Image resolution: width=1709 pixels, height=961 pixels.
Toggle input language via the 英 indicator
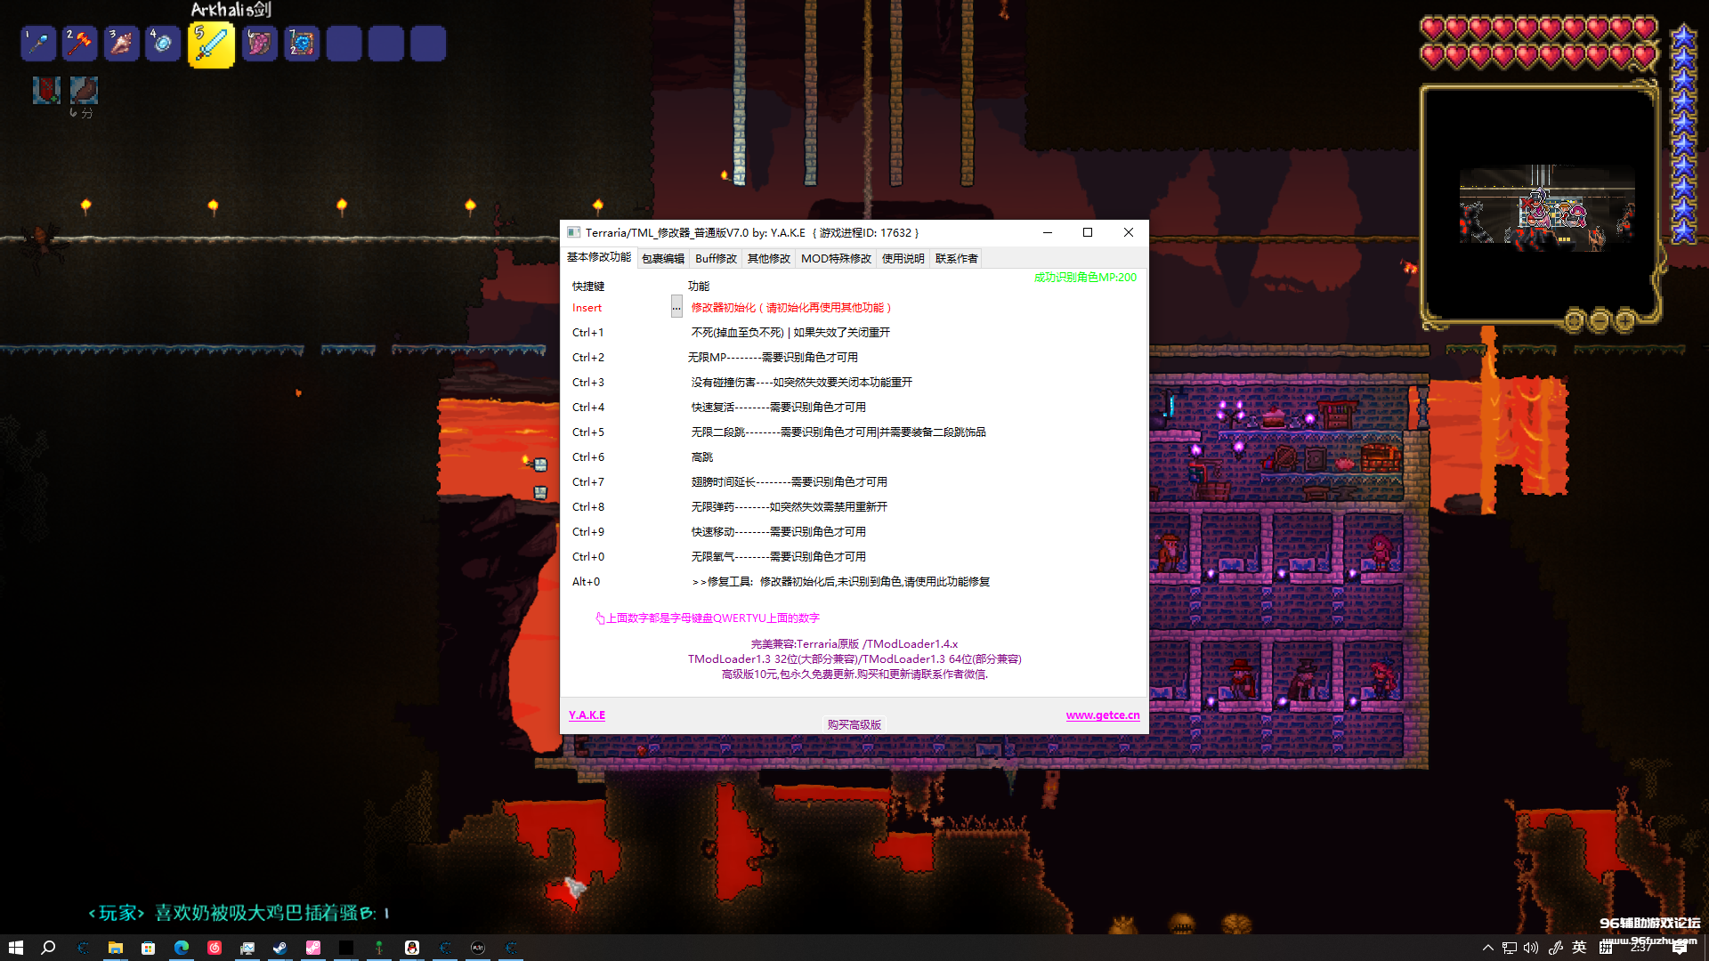pyautogui.click(x=1579, y=948)
